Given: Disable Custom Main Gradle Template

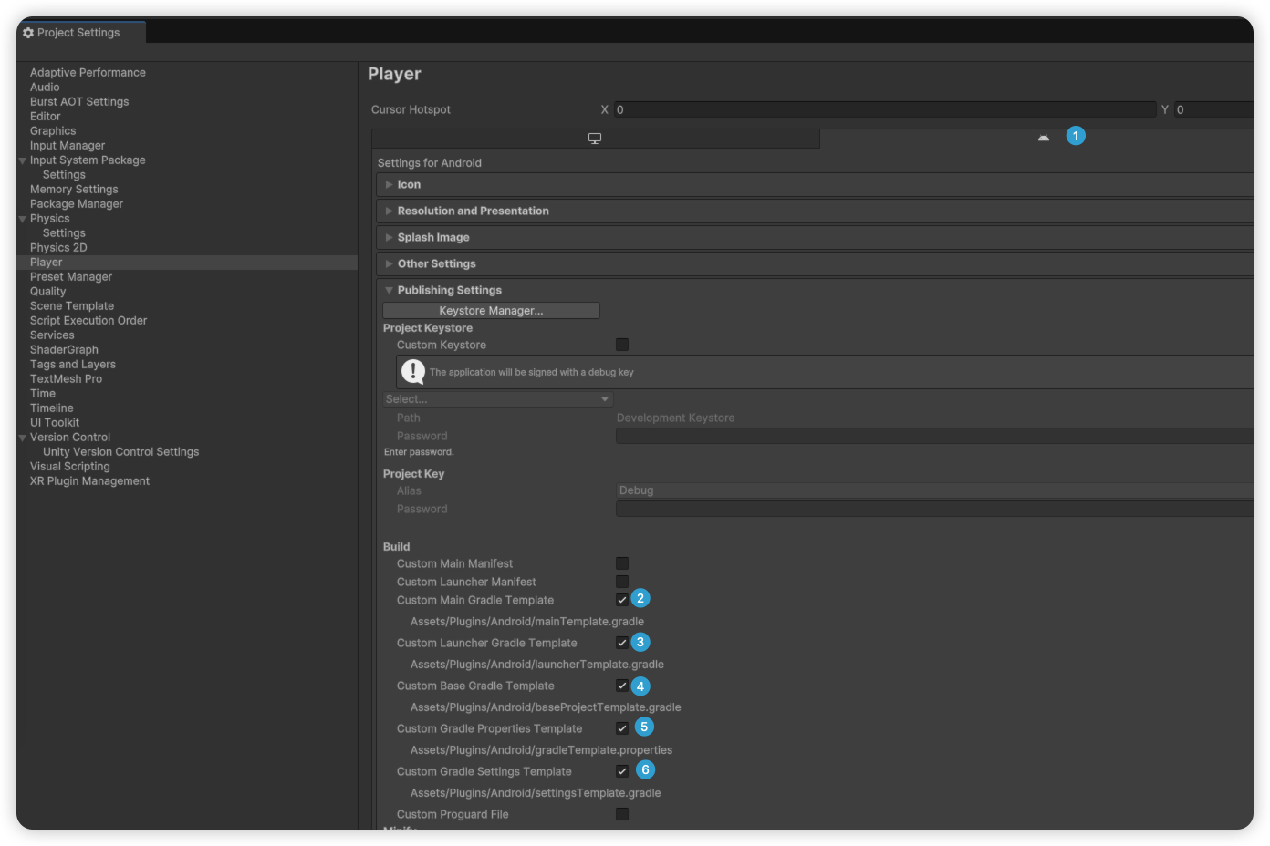Looking at the screenshot, I should [622, 600].
